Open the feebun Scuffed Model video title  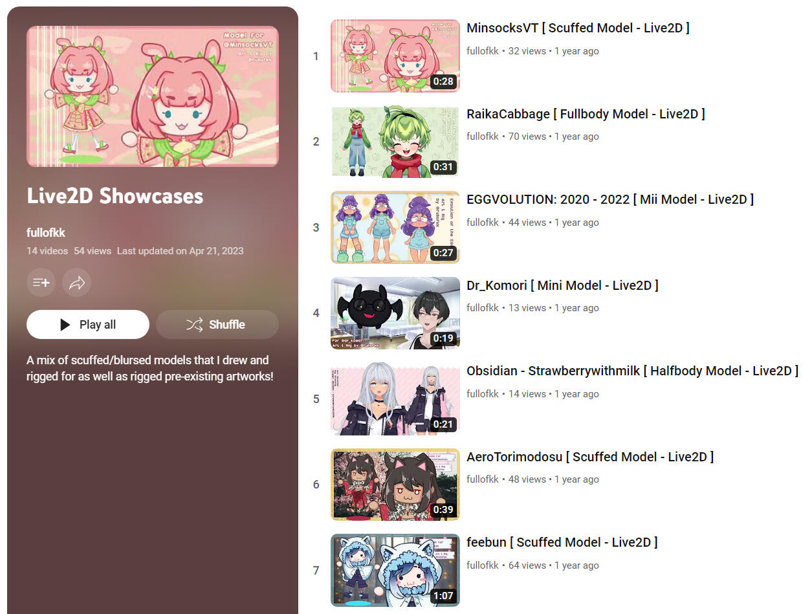click(x=562, y=543)
